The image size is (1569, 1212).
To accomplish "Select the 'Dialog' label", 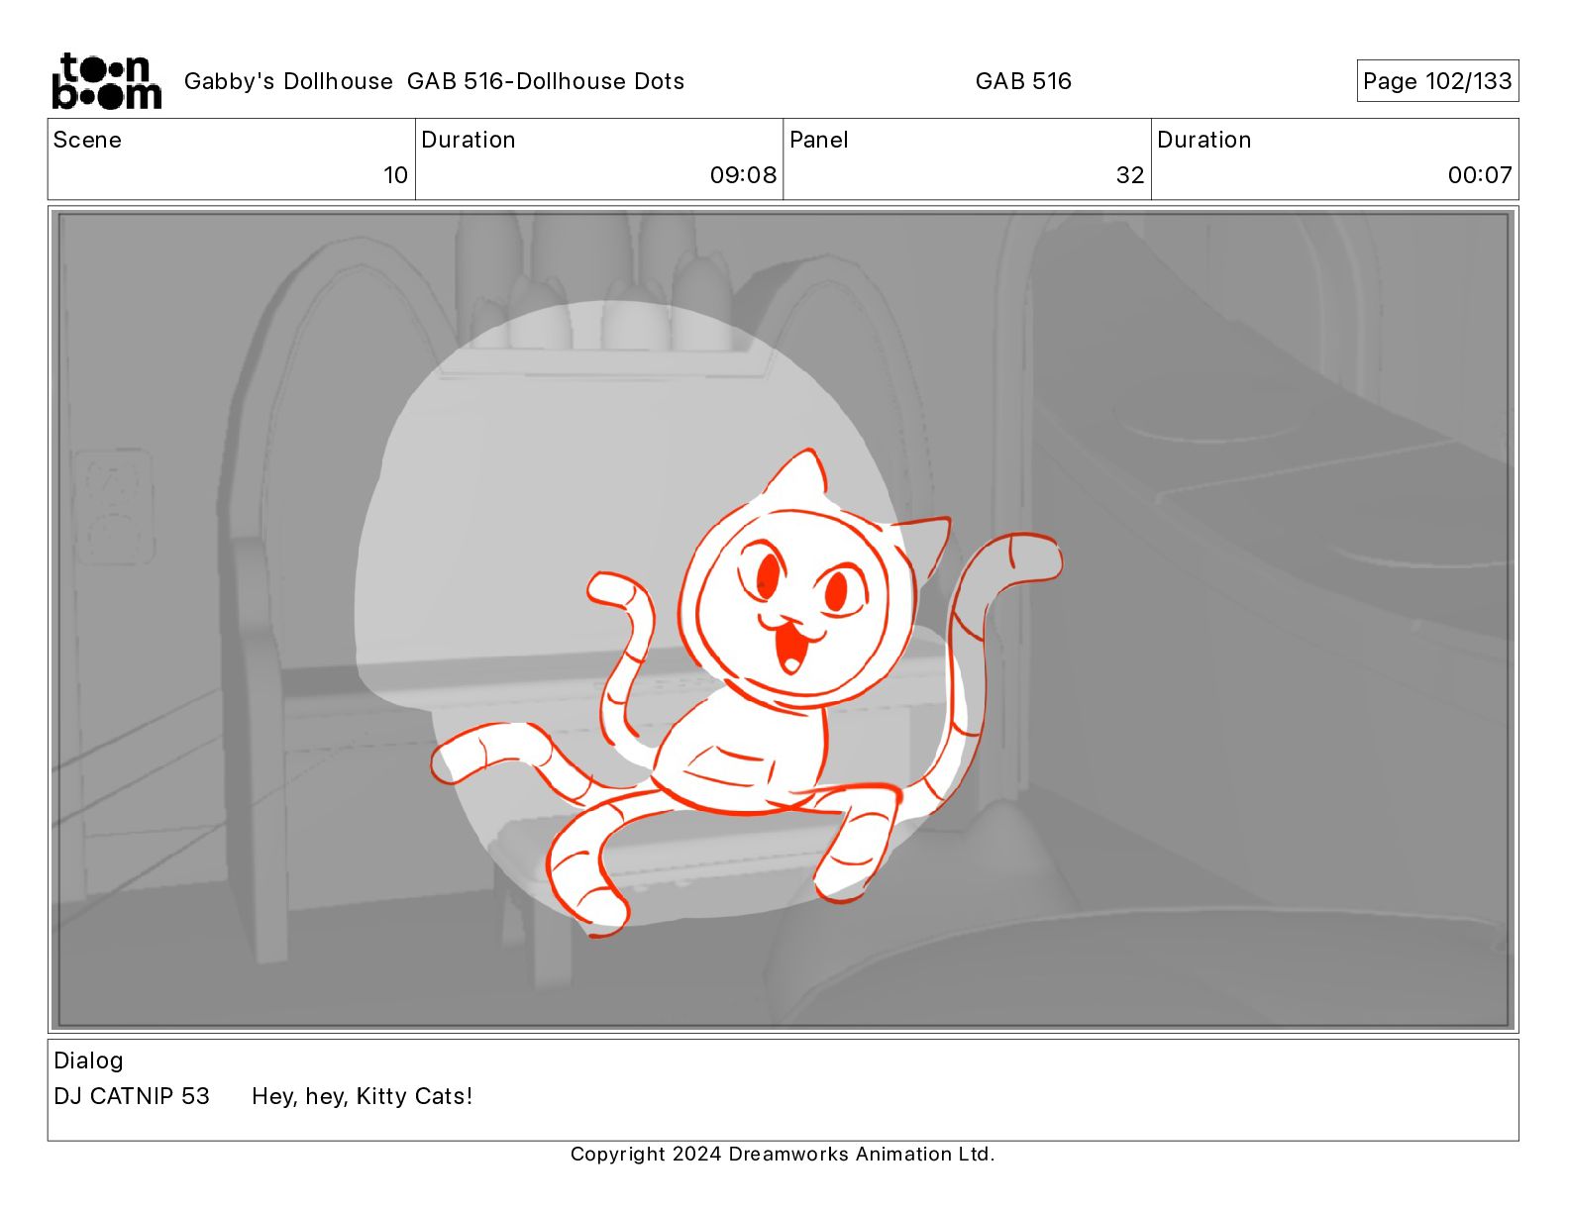I will (x=88, y=1060).
